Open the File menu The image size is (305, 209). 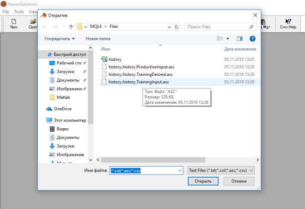pyautogui.click(x=5, y=11)
